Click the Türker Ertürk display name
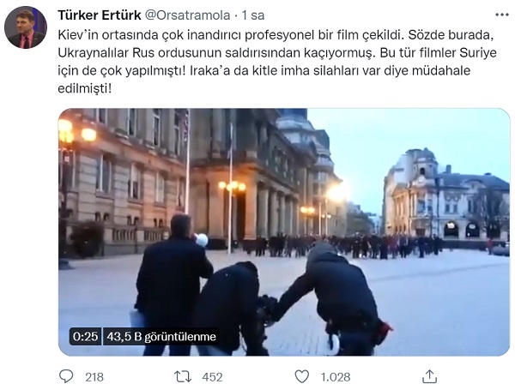 coord(100,15)
